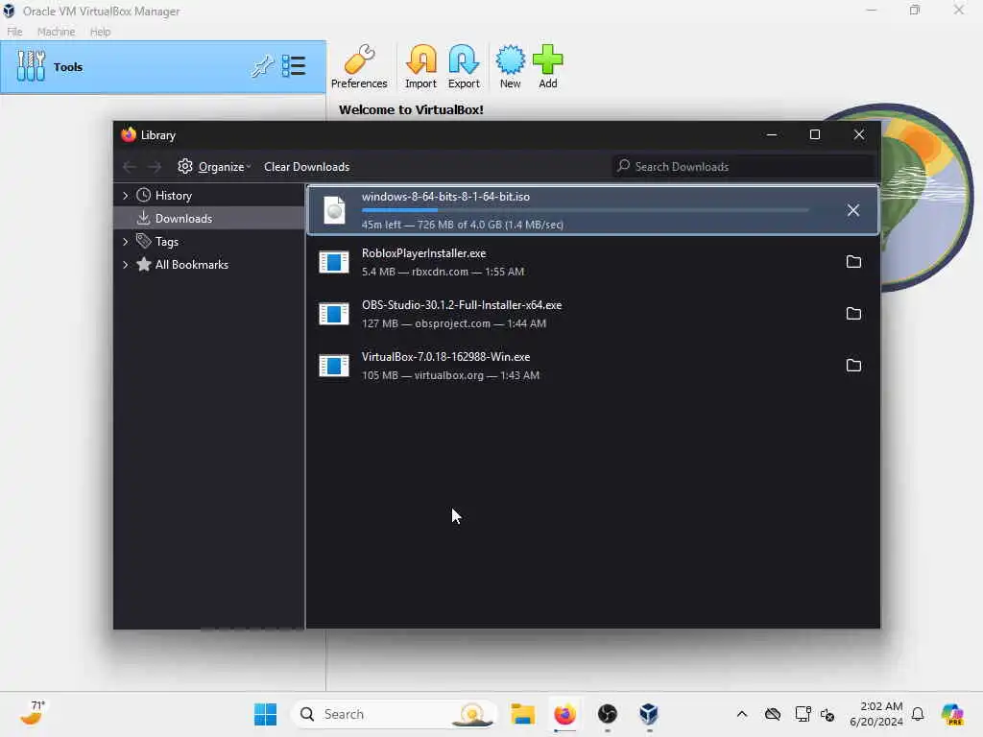Select windows-8-64-bits-8-1-64-bit.iso file name
The height and width of the screenshot is (737, 983).
tap(445, 196)
